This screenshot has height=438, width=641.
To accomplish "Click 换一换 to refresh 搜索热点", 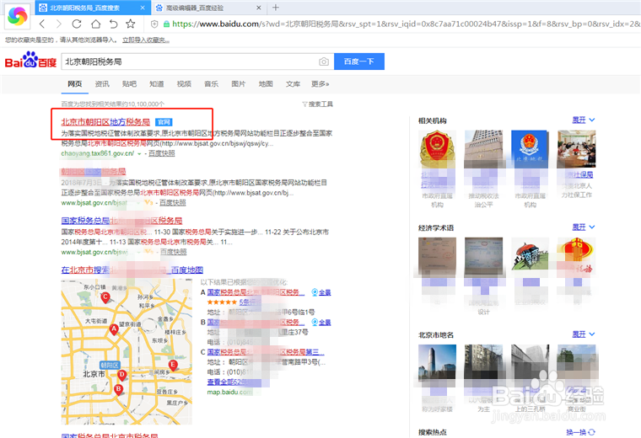I will (576, 432).
